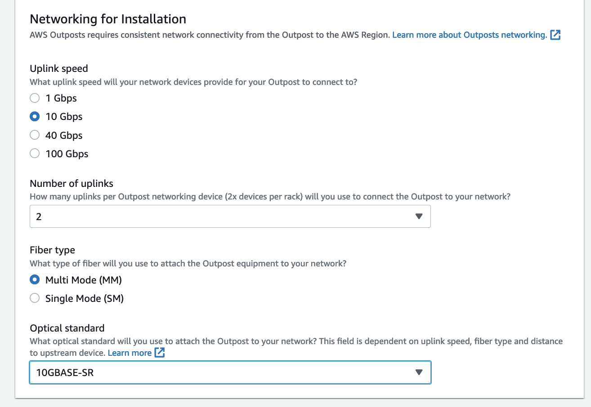Open the Number of uplinks dropdown
This screenshot has width=591, height=407.
click(230, 217)
